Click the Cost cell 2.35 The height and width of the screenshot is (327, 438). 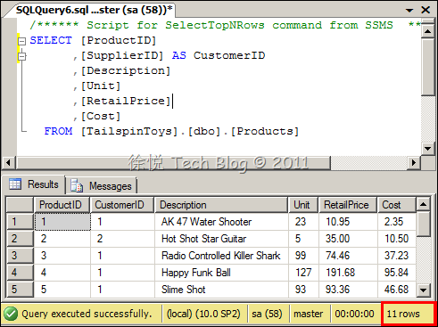397,222
